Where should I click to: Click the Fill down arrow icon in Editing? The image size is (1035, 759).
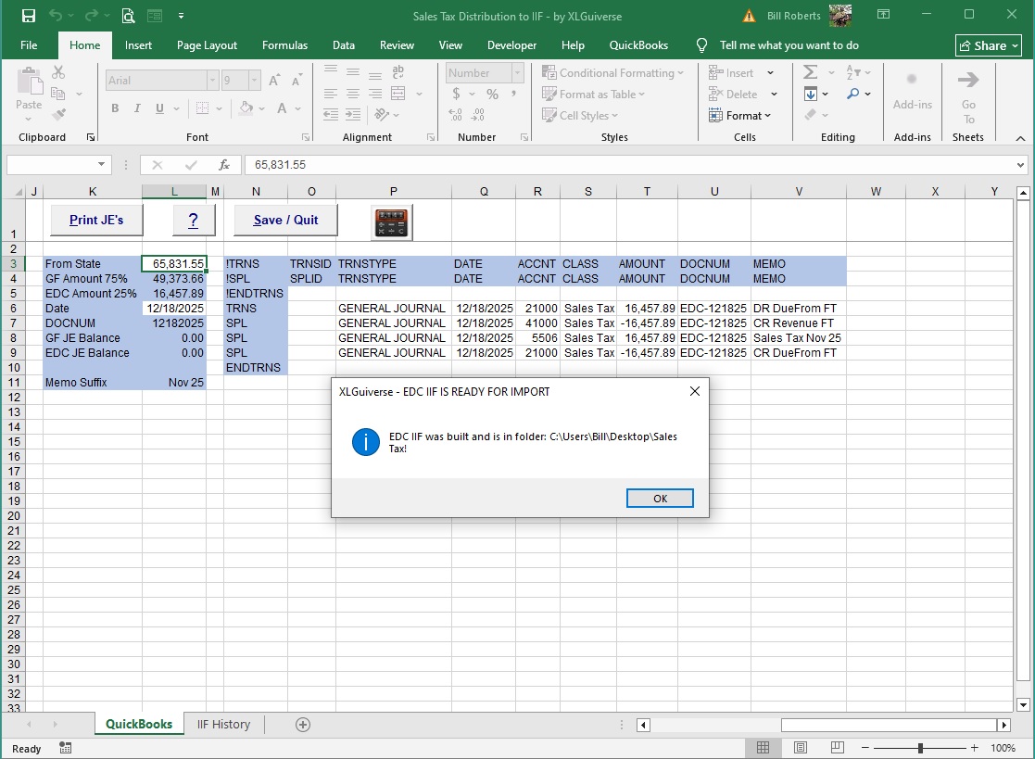pos(811,94)
